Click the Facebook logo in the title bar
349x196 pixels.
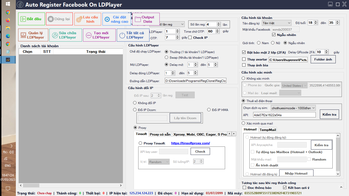[x=20, y=5]
